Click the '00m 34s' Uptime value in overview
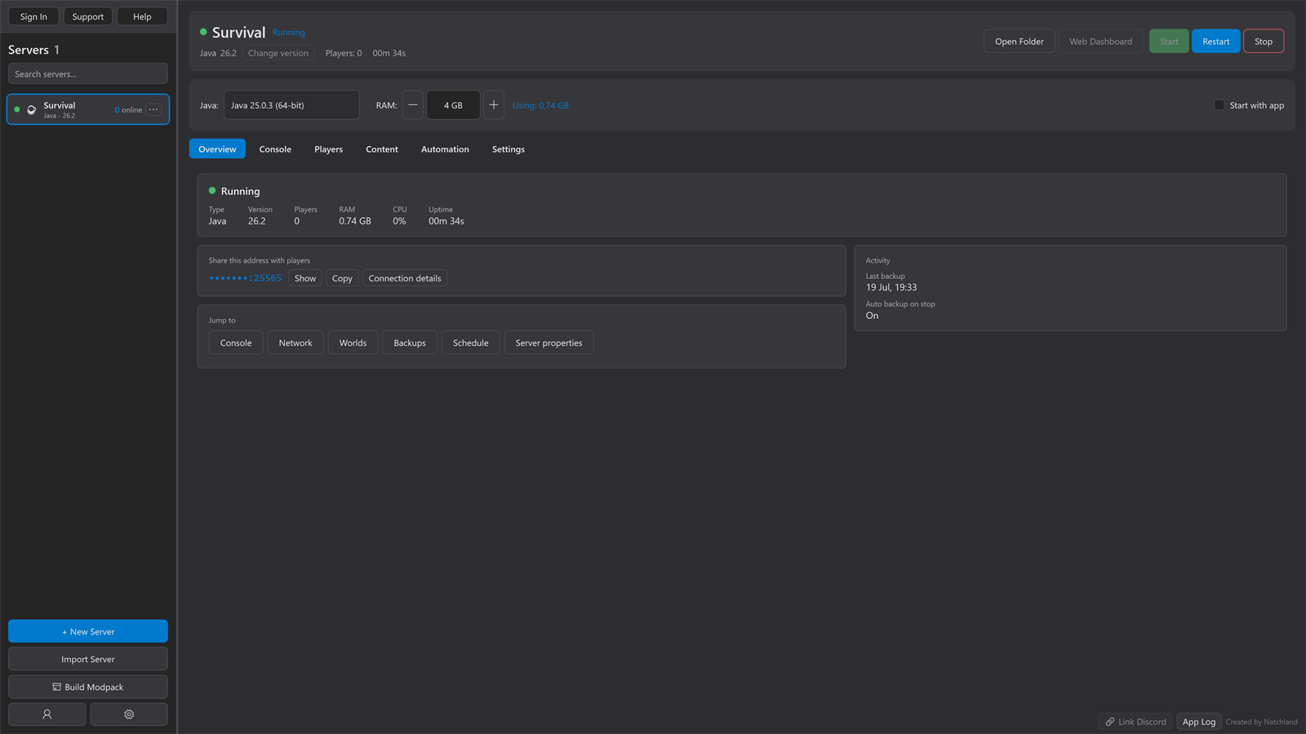The image size is (1306, 734). [x=446, y=221]
